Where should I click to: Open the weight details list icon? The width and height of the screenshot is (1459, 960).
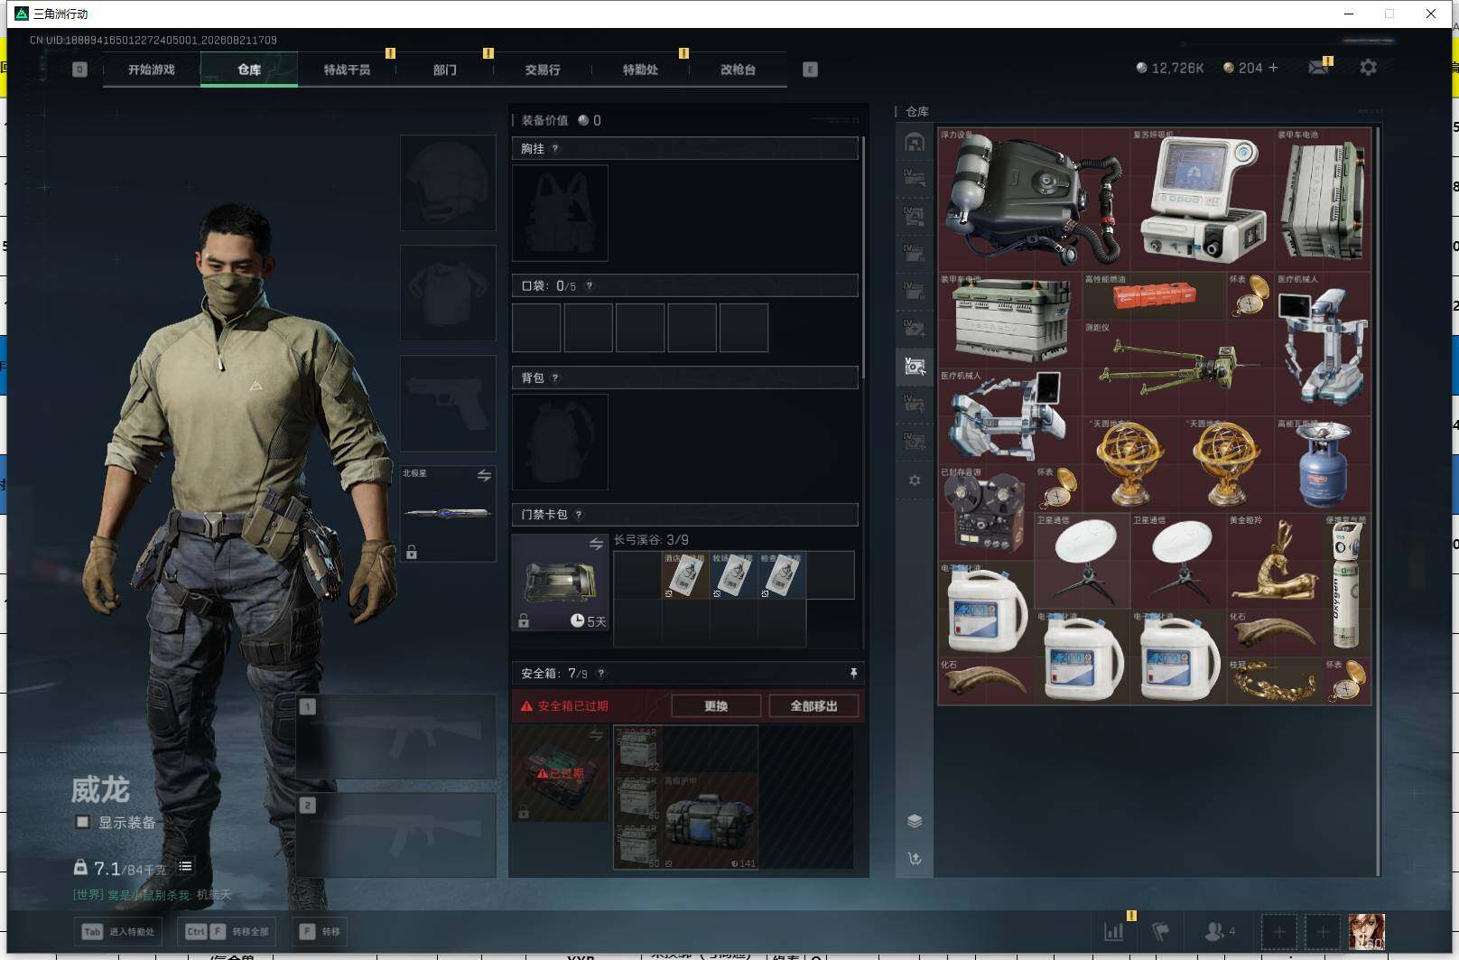click(x=185, y=866)
